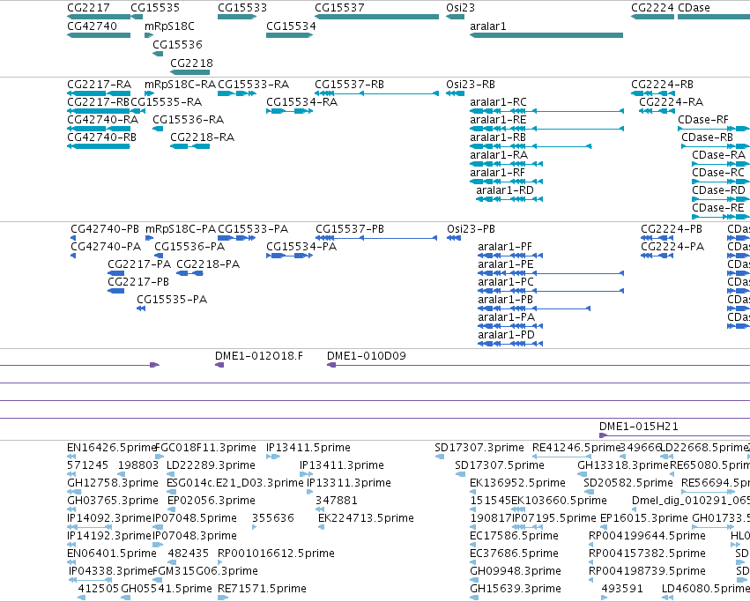The height and width of the screenshot is (602, 750).
Task: Select the CG15535-PA protein glyph
Action: 141,308
